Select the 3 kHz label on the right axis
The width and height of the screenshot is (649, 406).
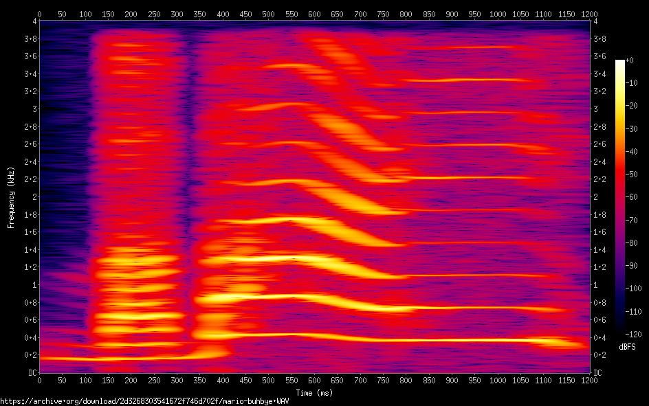pyautogui.click(x=595, y=109)
